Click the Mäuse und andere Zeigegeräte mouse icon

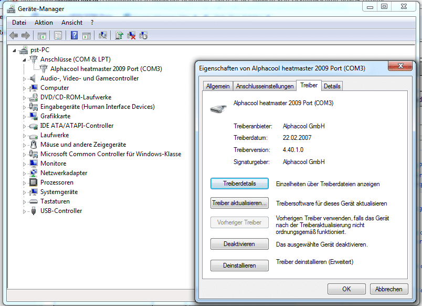(34, 145)
